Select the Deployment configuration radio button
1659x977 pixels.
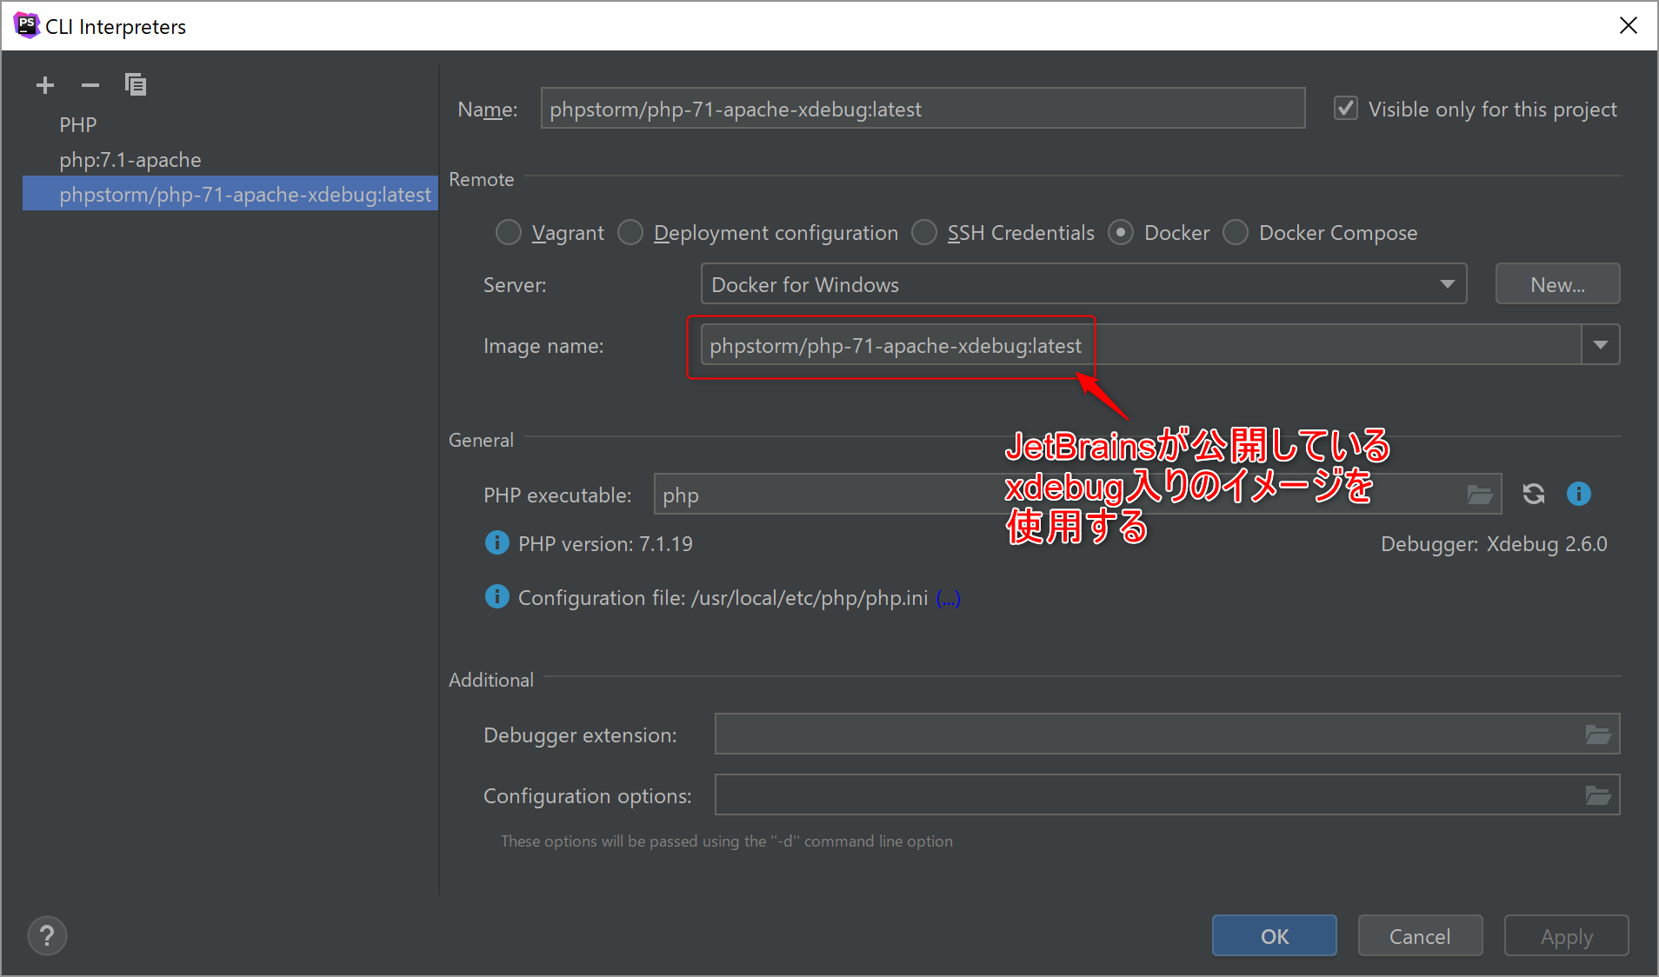click(630, 233)
